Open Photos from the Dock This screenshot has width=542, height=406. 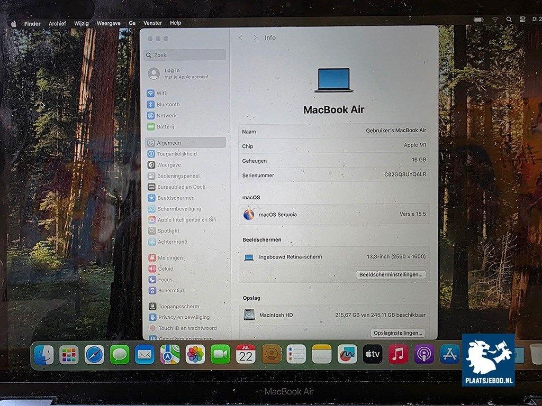coord(195,355)
